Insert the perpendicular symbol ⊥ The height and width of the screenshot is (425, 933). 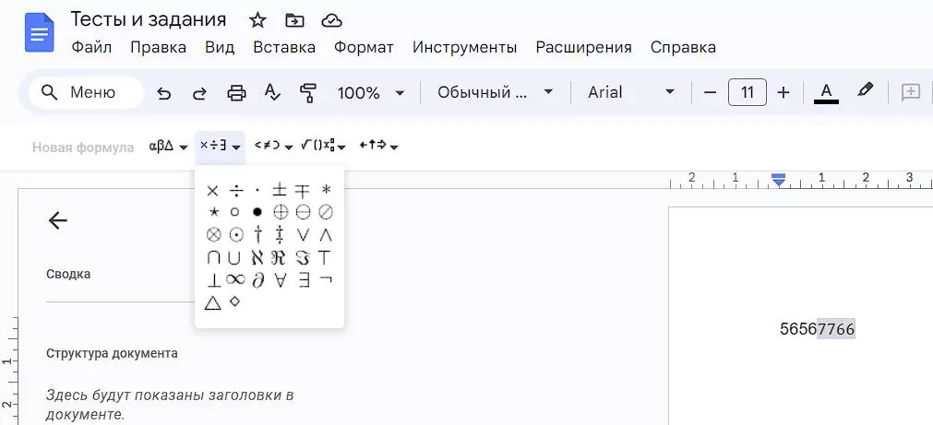(213, 280)
